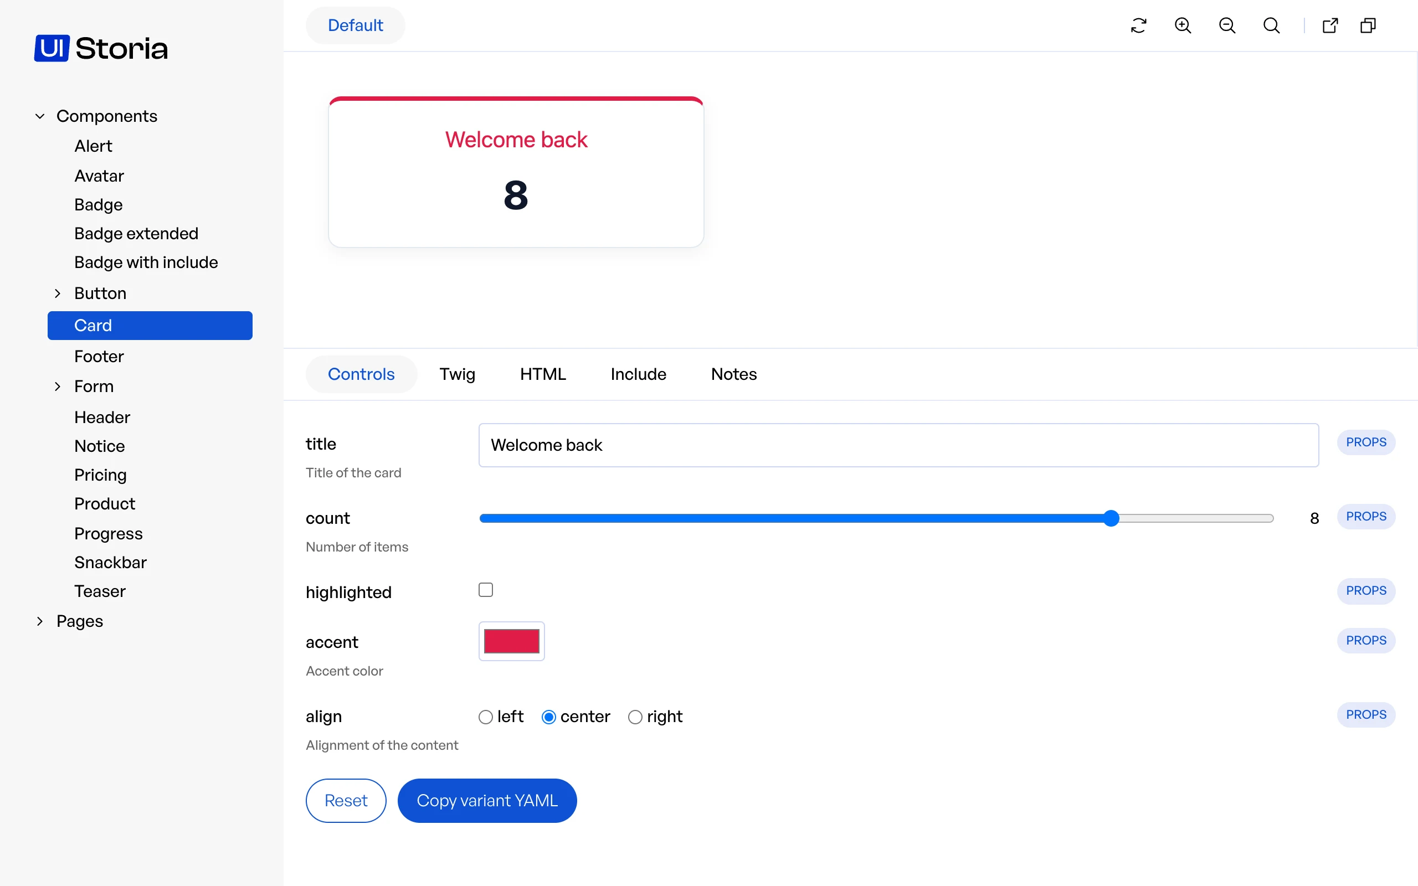Viewport: 1418px width, 886px height.
Task: Click the zoom in magnifier icon
Action: point(1183,25)
